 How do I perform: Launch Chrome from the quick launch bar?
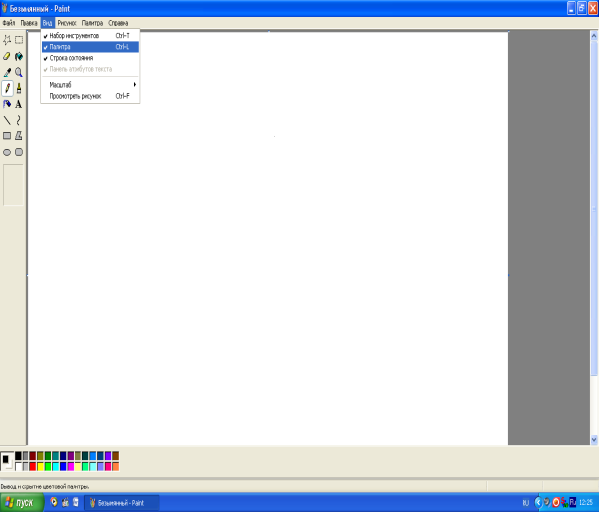pyautogui.click(x=54, y=502)
